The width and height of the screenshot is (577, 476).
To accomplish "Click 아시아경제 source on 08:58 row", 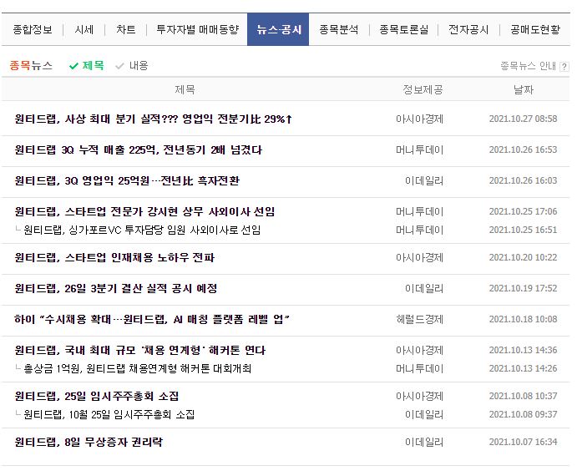I will click(x=419, y=119).
